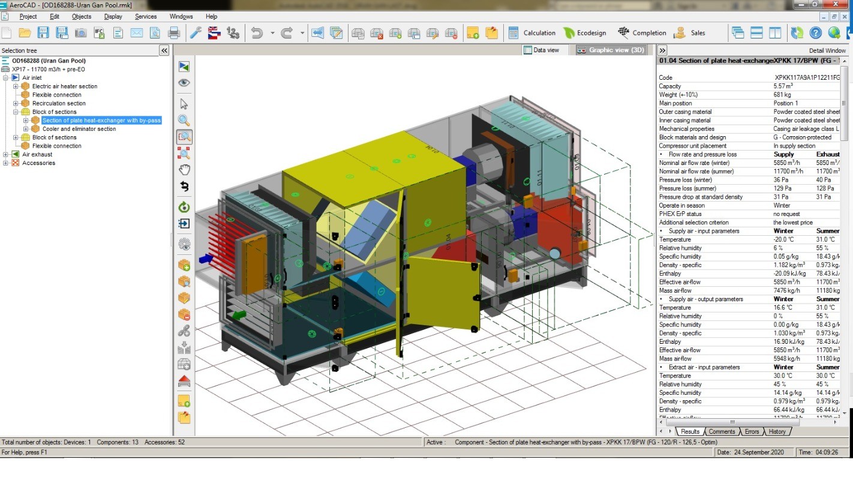
Task: Click the camera snapshot toolbar icon
Action: pyautogui.click(x=80, y=33)
